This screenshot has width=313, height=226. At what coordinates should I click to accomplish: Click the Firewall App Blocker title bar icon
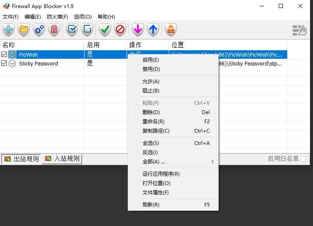pos(6,6)
